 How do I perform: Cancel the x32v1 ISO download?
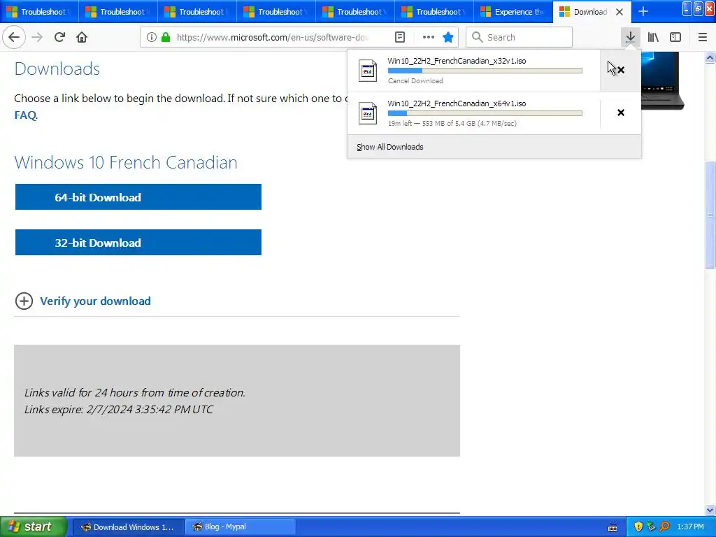point(621,70)
